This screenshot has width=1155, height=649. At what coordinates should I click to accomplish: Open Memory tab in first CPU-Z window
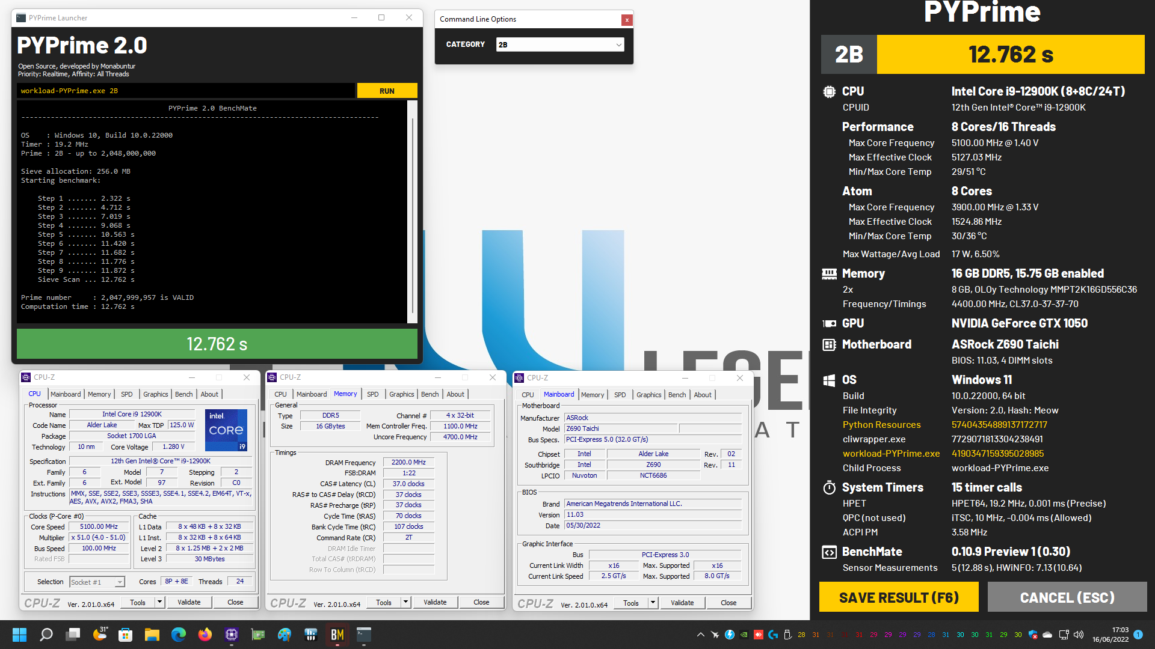99,394
